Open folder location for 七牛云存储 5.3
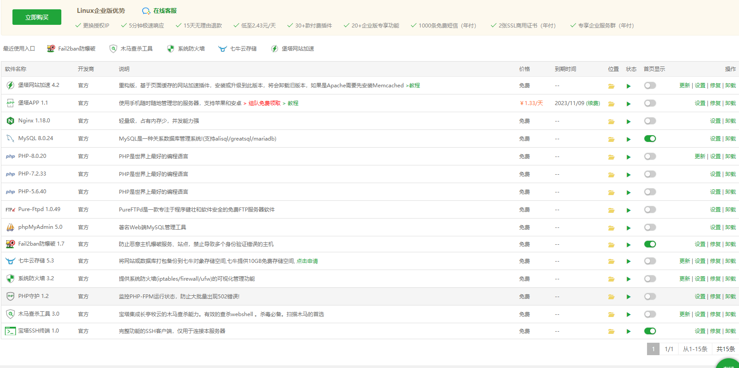Viewport: 739px width, 368px height. point(611,262)
